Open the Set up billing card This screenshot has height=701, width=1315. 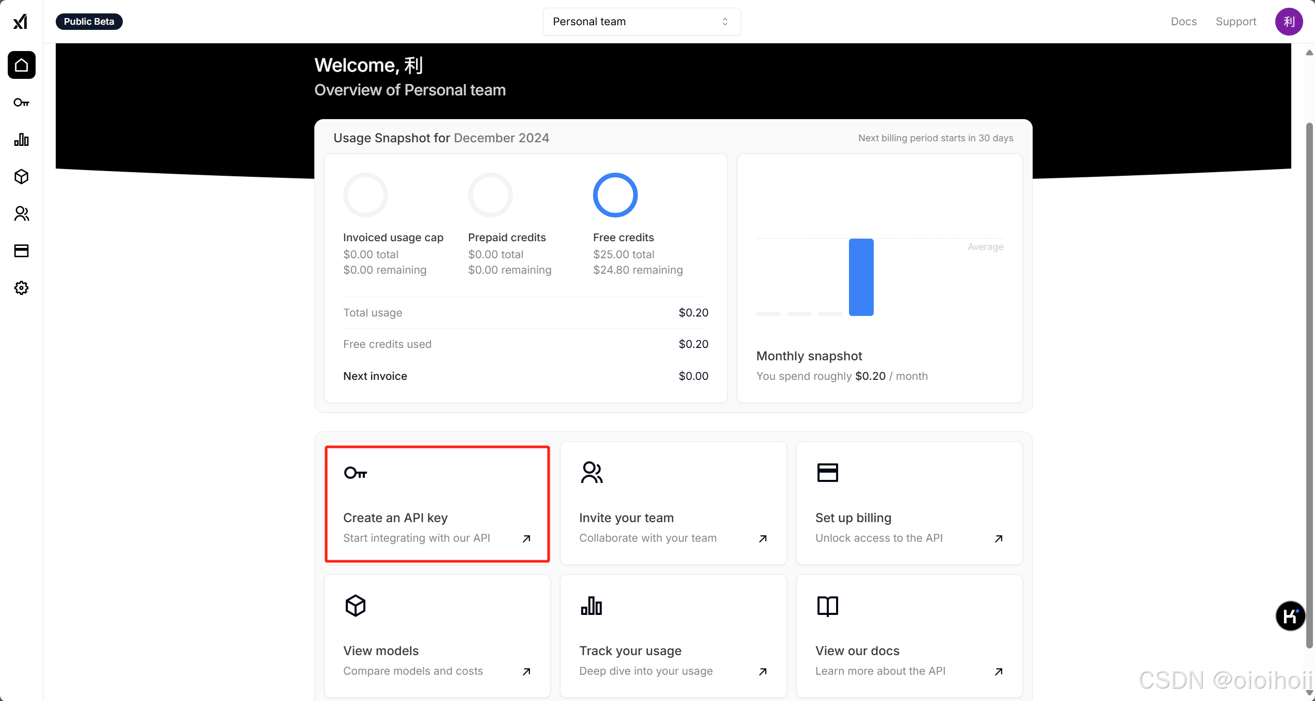point(909,504)
